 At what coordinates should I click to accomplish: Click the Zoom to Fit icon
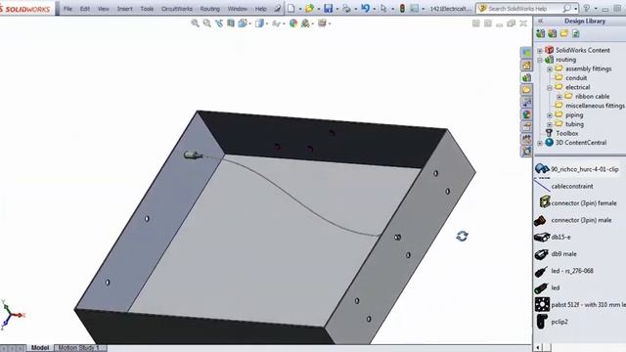pyautogui.click(x=195, y=23)
